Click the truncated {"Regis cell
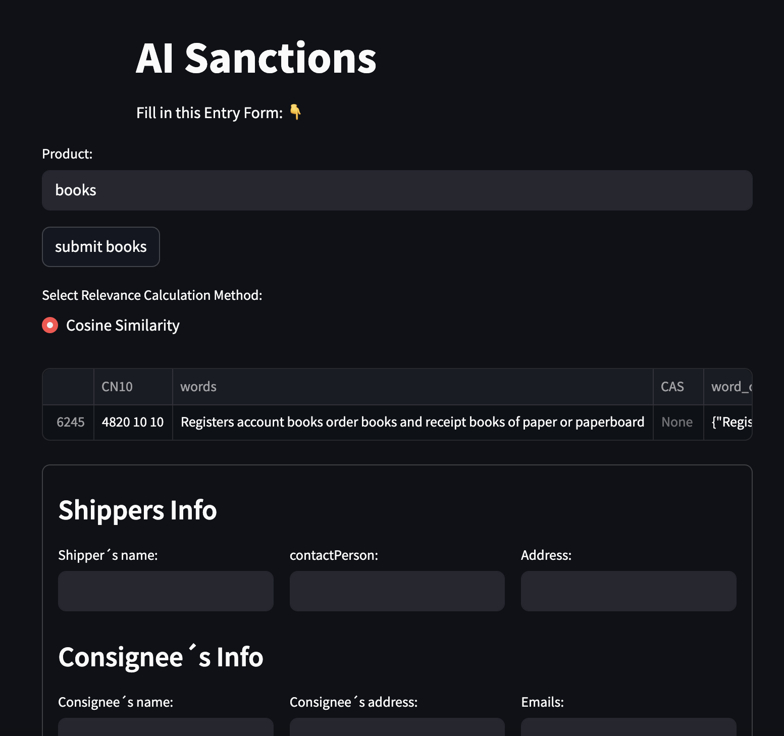 pyautogui.click(x=727, y=423)
